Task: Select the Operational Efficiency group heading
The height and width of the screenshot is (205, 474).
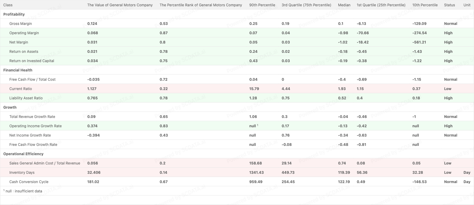Action: (23, 154)
